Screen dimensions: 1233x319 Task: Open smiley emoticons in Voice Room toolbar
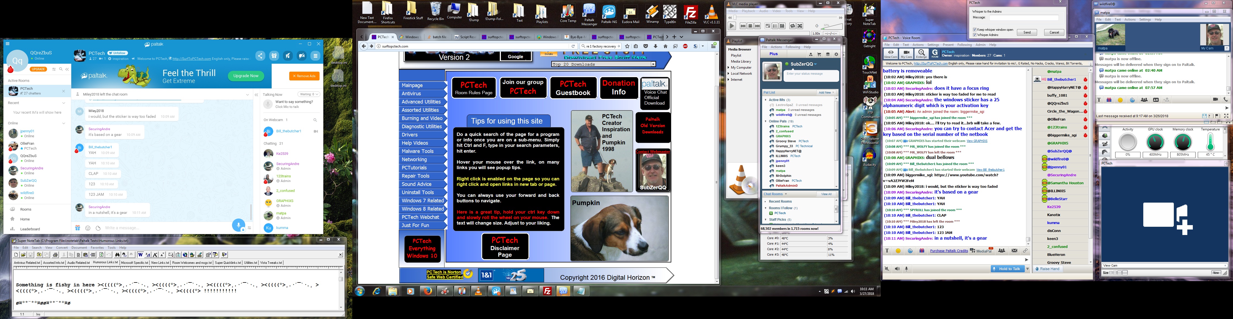click(898, 251)
